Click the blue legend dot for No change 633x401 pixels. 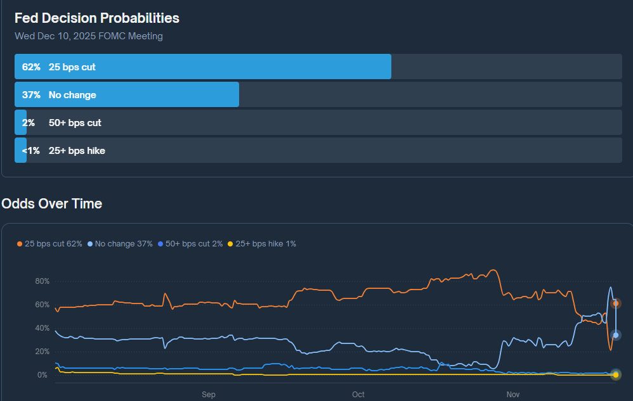point(91,243)
